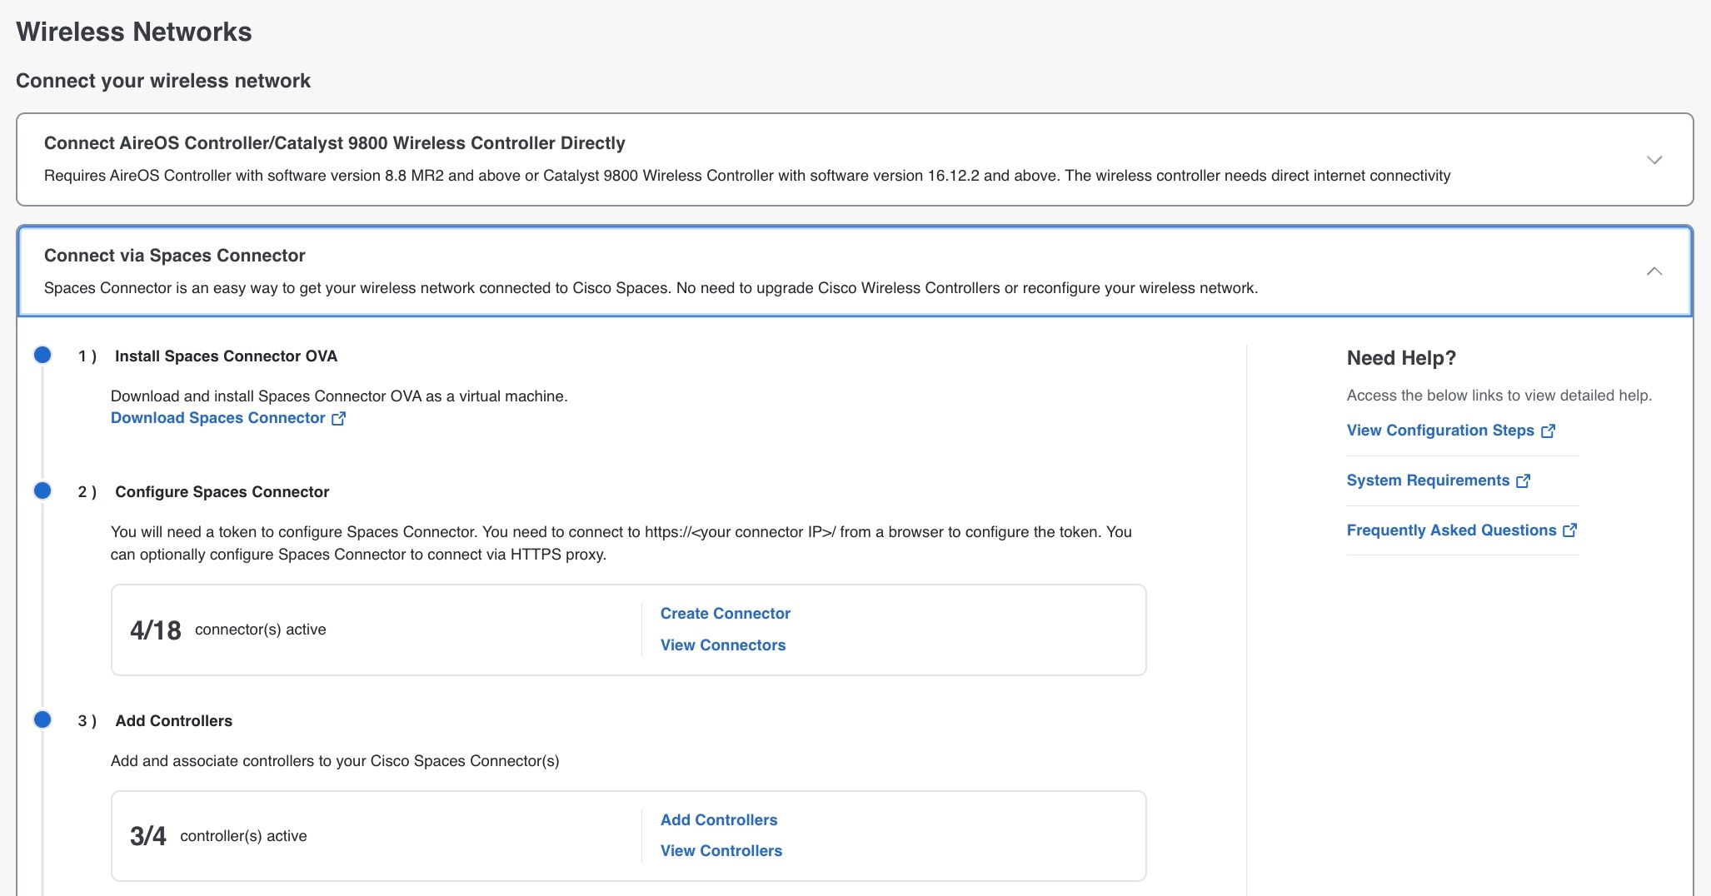Click the Wireless Networks page title
This screenshot has height=896, width=1711.
pyautogui.click(x=134, y=32)
